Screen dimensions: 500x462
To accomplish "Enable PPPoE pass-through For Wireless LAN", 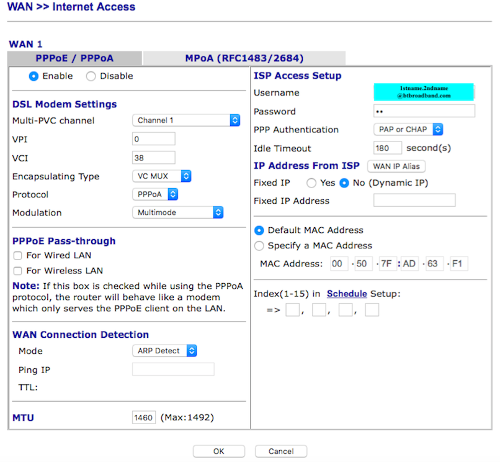I will [x=18, y=271].
